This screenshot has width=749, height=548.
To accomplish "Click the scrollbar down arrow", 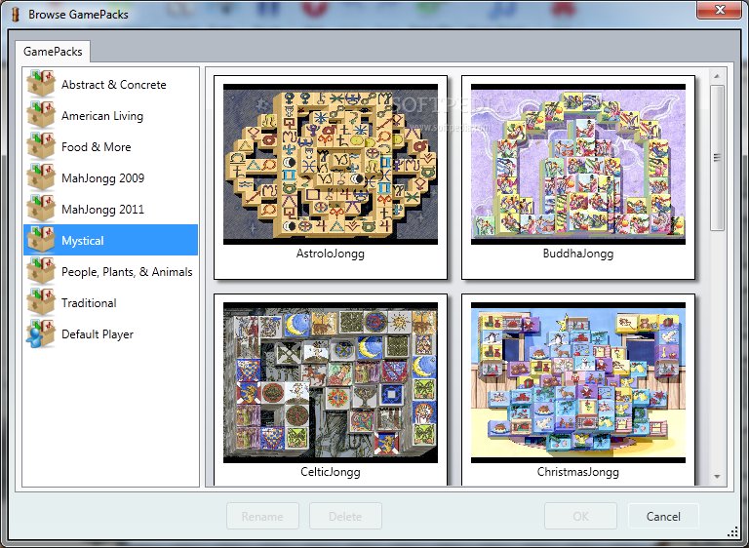I will click(x=717, y=477).
